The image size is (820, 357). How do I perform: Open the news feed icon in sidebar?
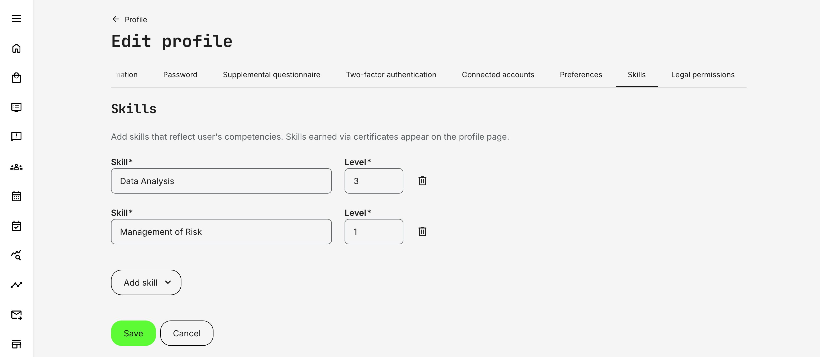coord(16,107)
